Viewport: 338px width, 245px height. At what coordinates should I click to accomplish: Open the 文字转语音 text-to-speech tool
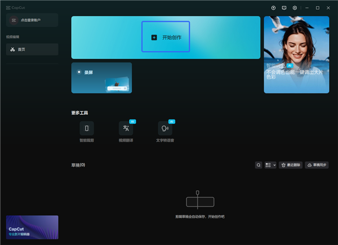165,128
